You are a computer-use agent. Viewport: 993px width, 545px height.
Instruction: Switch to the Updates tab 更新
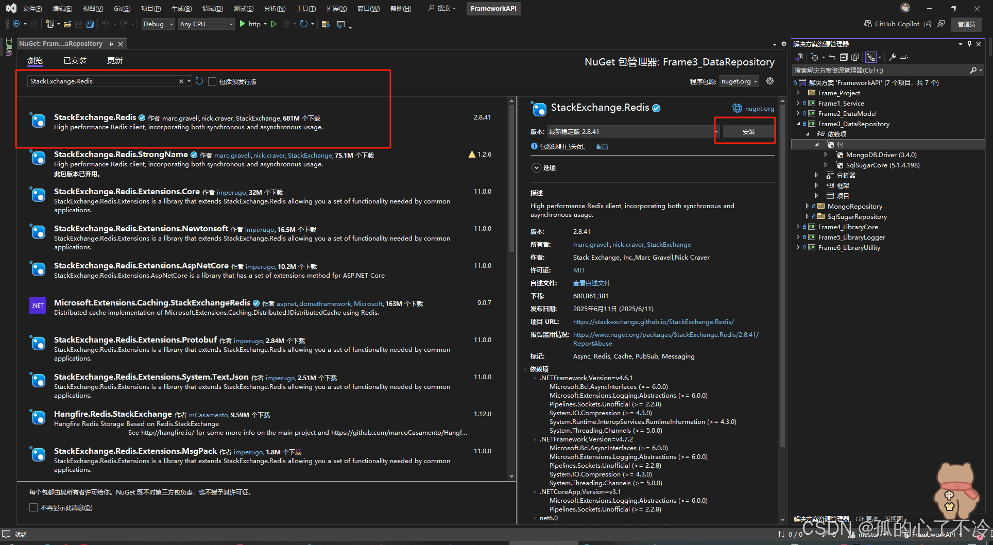tap(115, 61)
